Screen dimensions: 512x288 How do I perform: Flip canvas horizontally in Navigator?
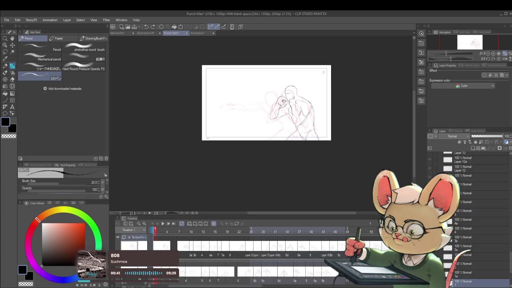[x=505, y=58]
